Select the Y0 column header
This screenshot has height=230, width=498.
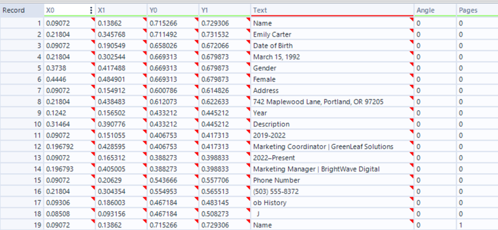(173, 11)
